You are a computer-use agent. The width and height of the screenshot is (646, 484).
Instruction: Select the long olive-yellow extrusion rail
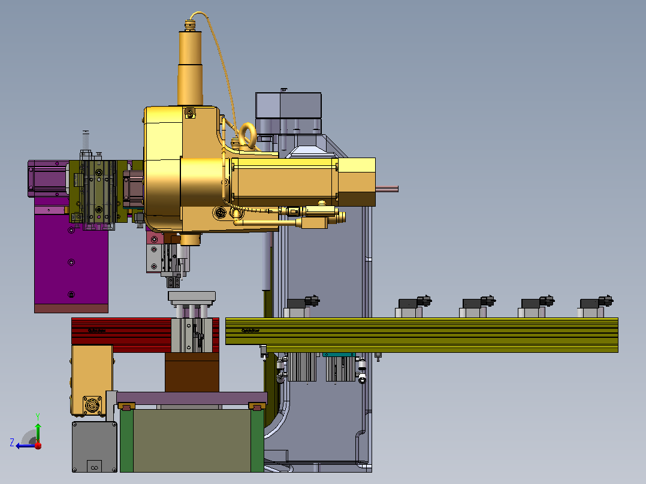[421, 334]
